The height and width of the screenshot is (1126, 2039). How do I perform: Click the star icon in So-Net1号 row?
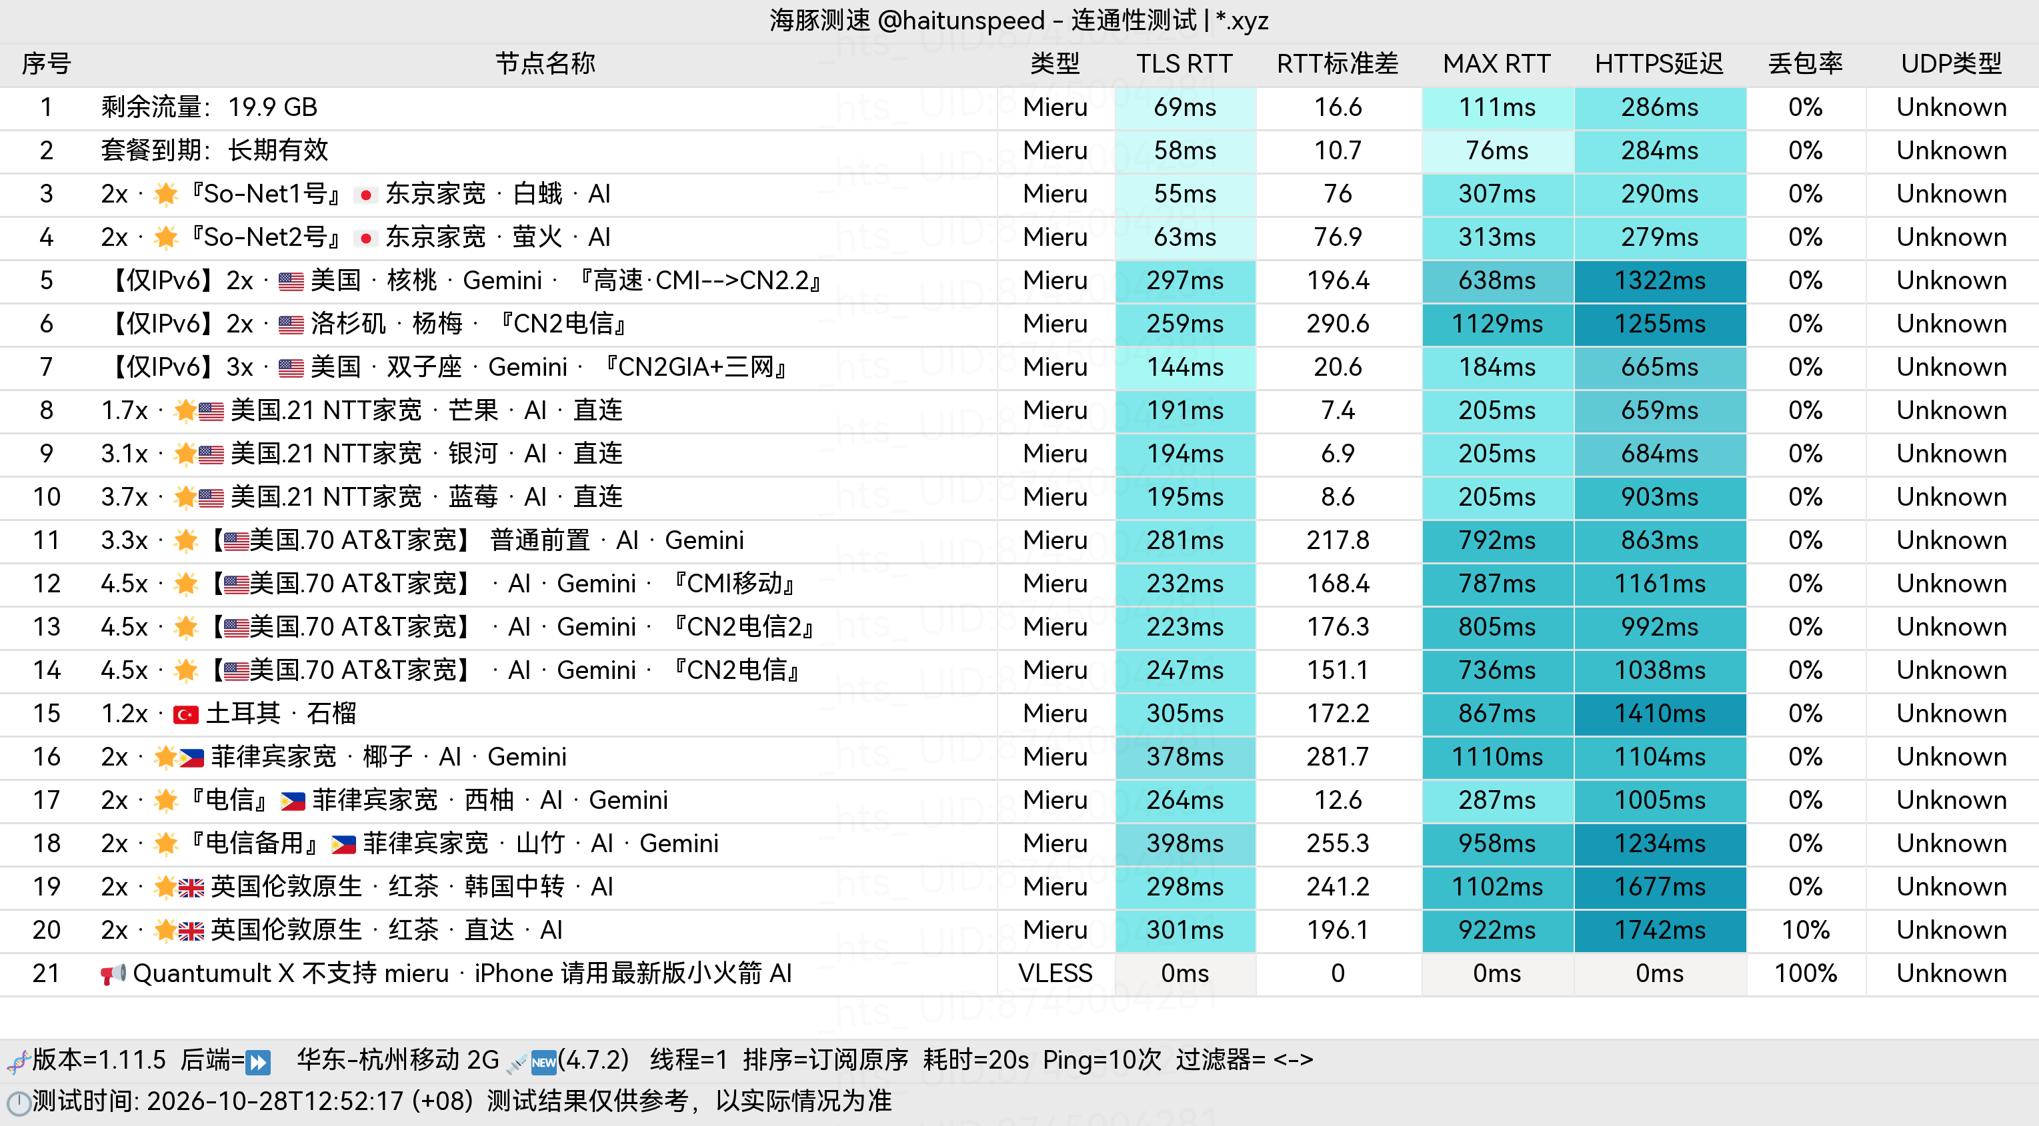tap(166, 194)
